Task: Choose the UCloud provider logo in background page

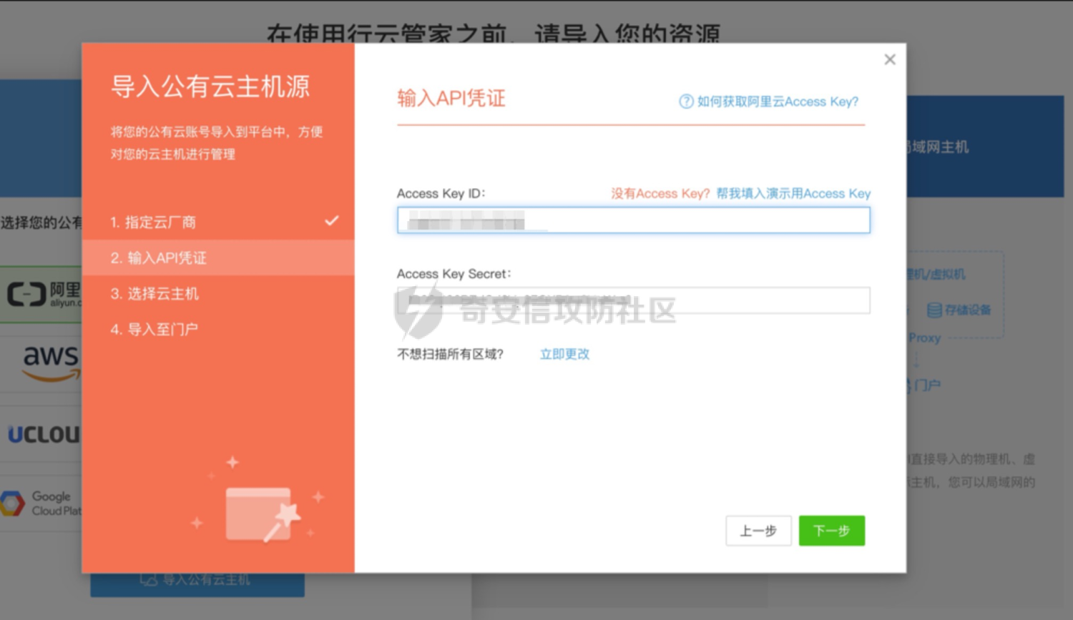Action: 43,434
